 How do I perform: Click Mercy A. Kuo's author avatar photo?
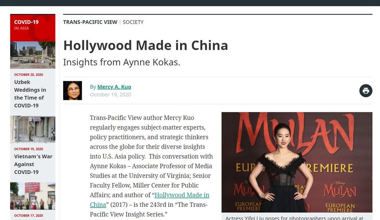[72, 91]
